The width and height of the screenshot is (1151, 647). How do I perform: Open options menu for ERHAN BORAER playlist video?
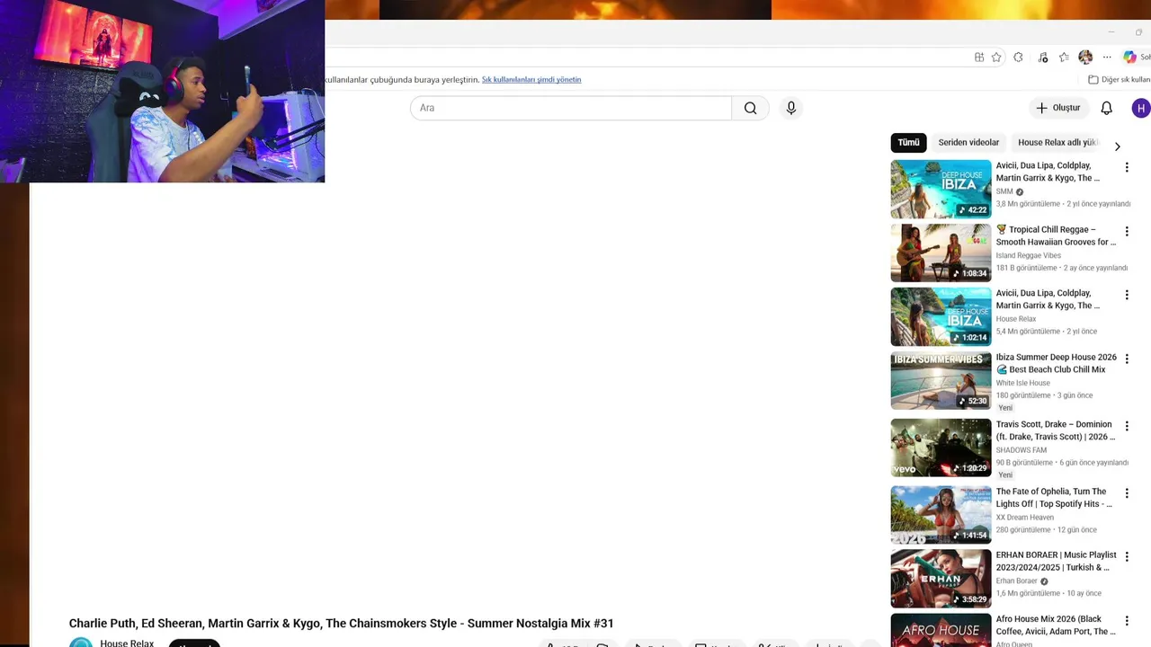pyautogui.click(x=1127, y=558)
